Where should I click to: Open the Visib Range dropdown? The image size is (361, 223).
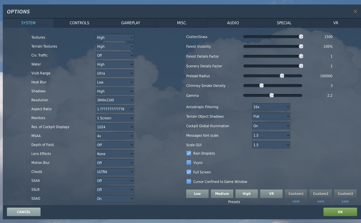click(114, 73)
